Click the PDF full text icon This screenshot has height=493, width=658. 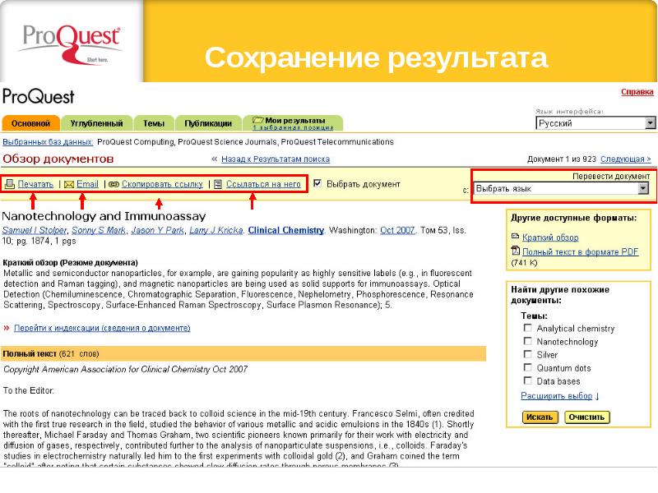pos(516,251)
